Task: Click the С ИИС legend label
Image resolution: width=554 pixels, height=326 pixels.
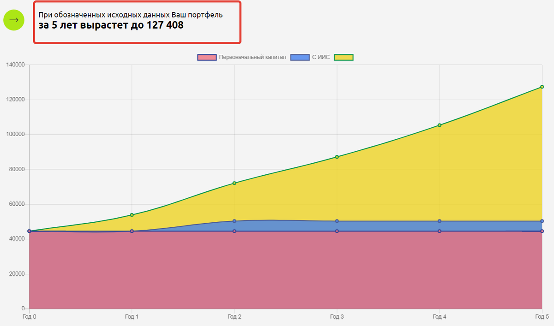Action: [321, 57]
